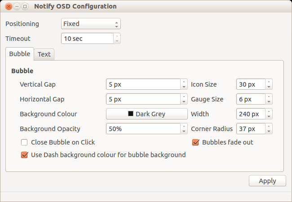Increase the Width spinner value
This screenshot has height=202, width=292.
coord(269,112)
